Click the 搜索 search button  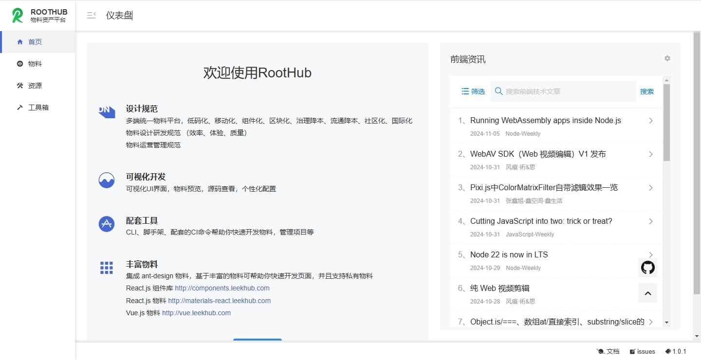[x=647, y=91]
